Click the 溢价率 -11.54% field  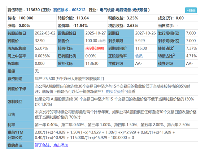(x=82, y=26)
